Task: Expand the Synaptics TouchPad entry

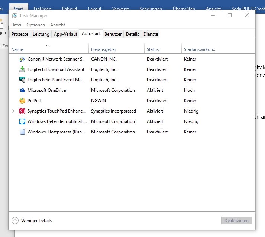Action: click(x=13, y=111)
